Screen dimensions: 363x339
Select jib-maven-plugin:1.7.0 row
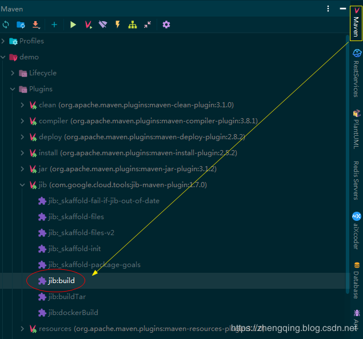point(123,185)
